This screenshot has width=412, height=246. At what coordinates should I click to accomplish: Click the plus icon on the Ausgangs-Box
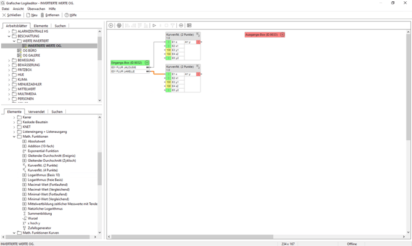click(x=282, y=34)
